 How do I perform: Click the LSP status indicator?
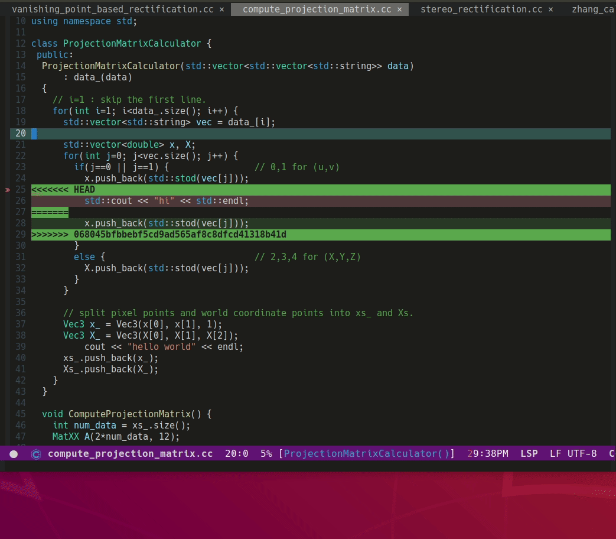[529, 454]
